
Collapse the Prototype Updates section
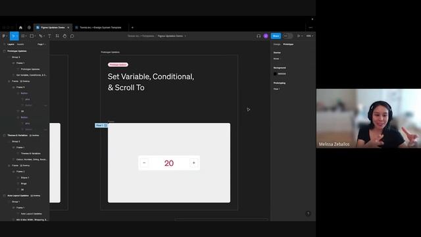coord(5,51)
